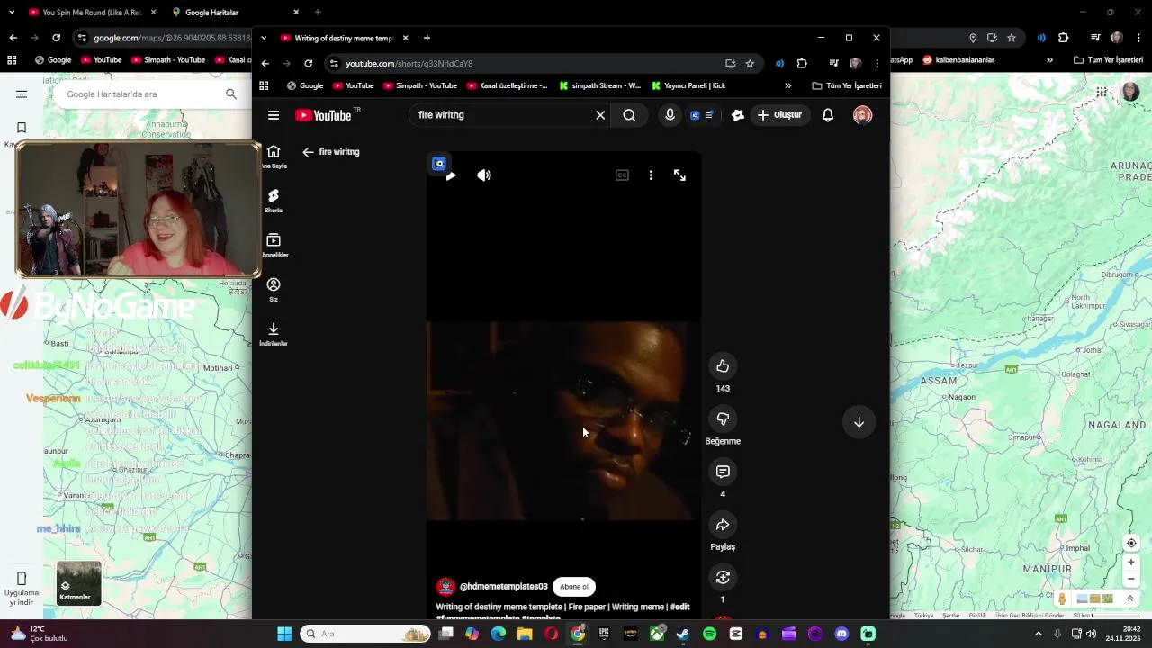Start voice search with microphone
The image size is (1152, 648).
(x=670, y=115)
